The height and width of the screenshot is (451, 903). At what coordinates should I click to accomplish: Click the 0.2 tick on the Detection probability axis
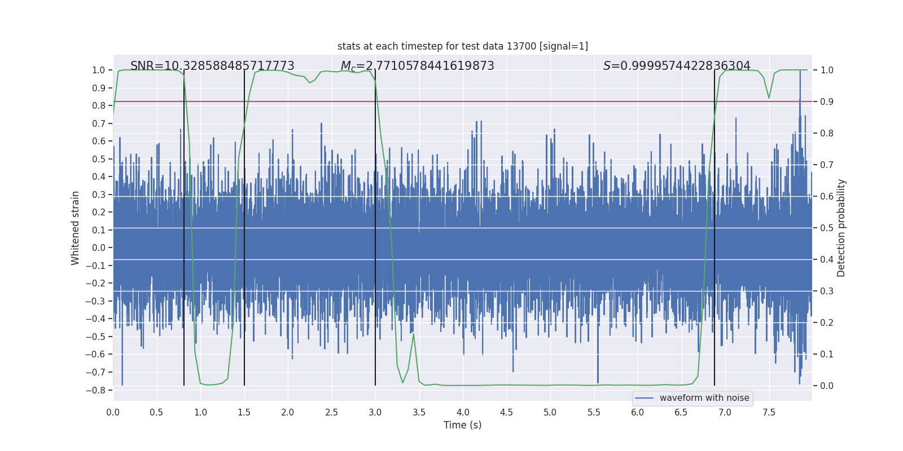pos(827,322)
